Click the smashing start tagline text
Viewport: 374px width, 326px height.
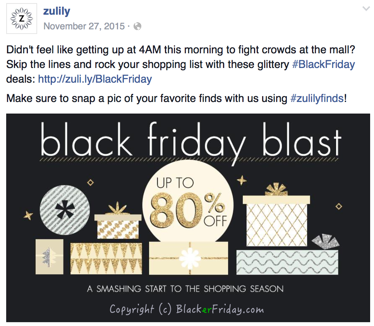click(185, 289)
